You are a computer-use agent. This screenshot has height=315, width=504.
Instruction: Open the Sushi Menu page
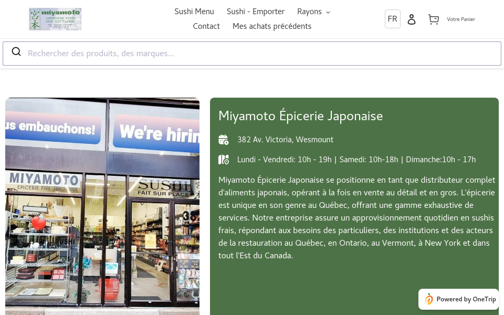[194, 12]
